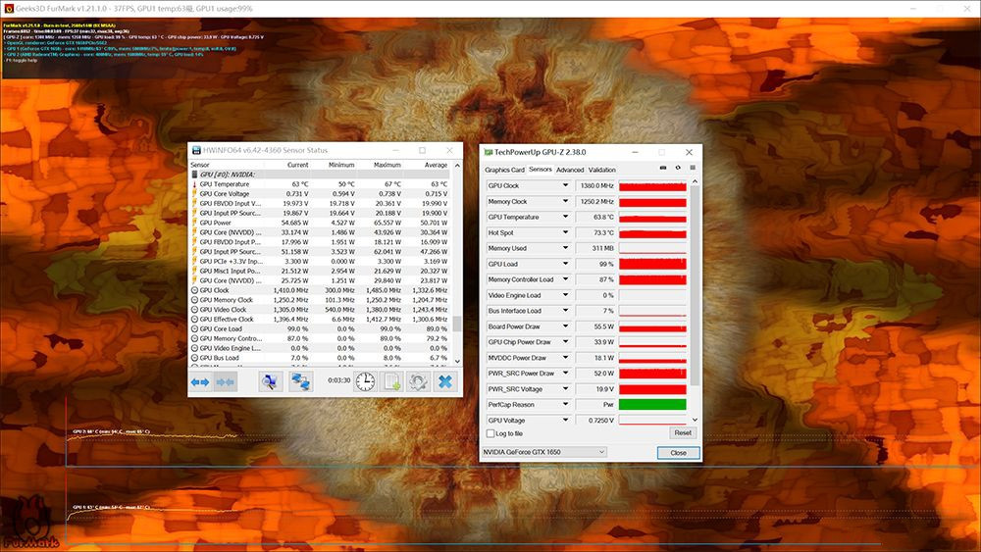Click HWiNFO64 title bar app icon

point(196,150)
